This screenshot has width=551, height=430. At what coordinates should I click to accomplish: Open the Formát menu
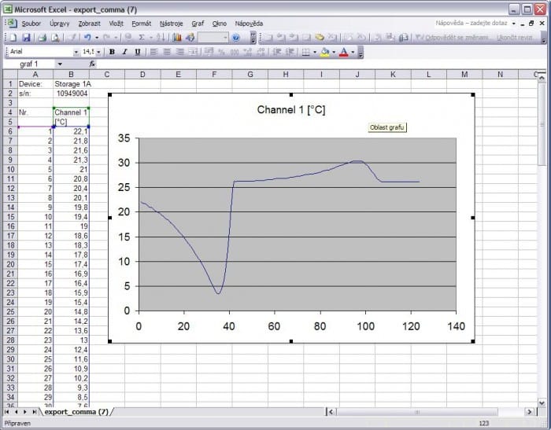[141, 24]
